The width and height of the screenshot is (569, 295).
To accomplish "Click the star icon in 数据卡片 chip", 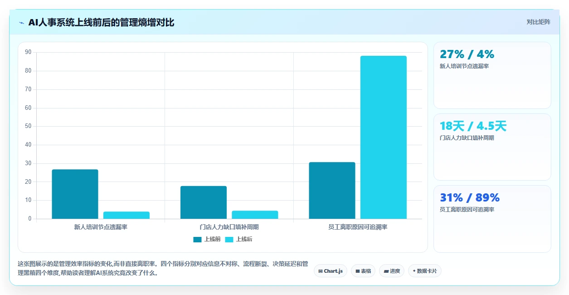I will pyautogui.click(x=414, y=271).
